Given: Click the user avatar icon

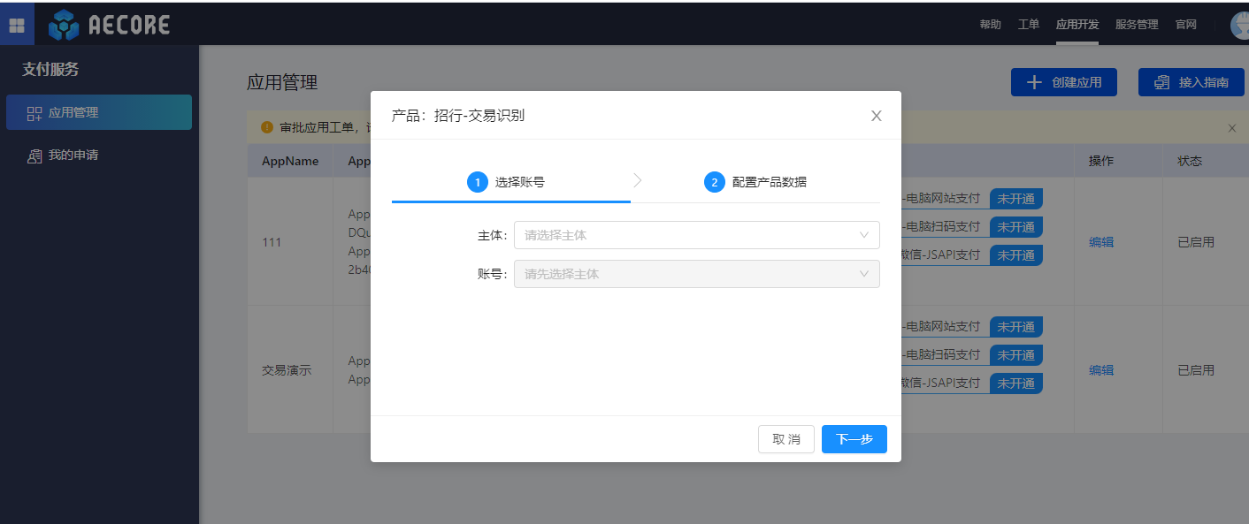Looking at the screenshot, I should [1240, 26].
